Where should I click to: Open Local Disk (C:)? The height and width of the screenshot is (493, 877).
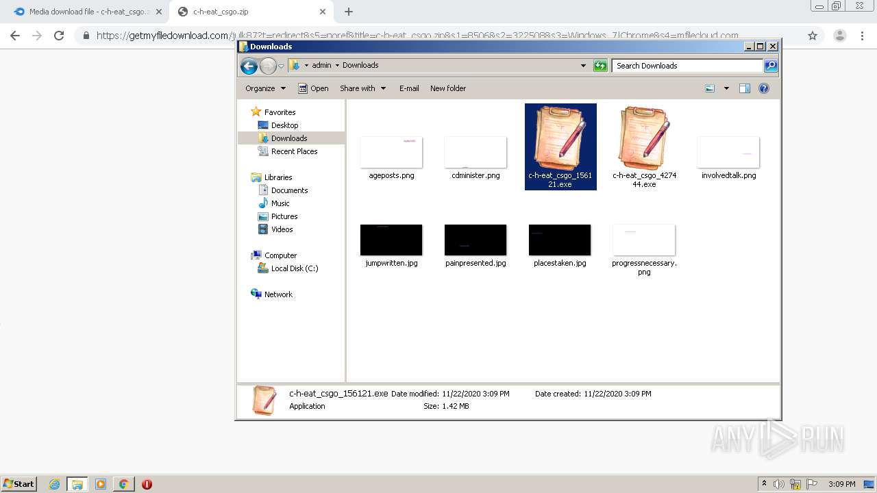(x=294, y=268)
